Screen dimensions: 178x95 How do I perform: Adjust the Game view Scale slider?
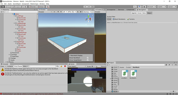pos(93,66)
